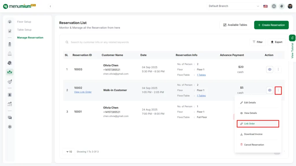Open the POS terminal sidebar icon
296x166 pixels.
click(x=10, y=44)
